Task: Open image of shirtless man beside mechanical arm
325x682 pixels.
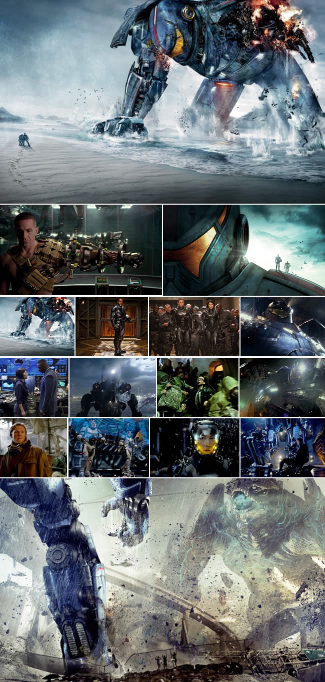Action: point(80,250)
